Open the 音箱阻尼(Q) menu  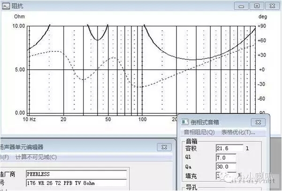[x=199, y=132]
